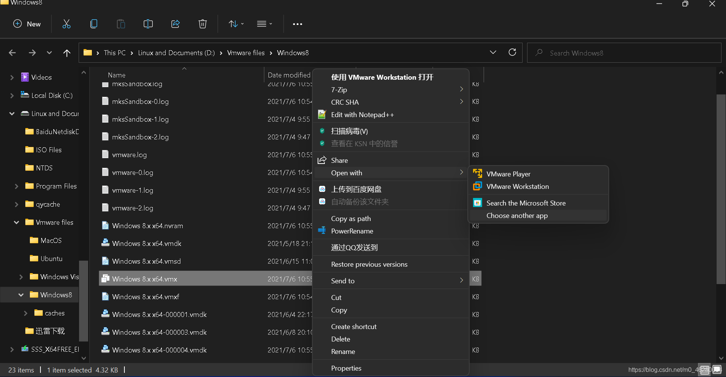Image resolution: width=726 pixels, height=377 pixels.
Task: Select file mksSandbox-0.log
Action: (x=140, y=102)
